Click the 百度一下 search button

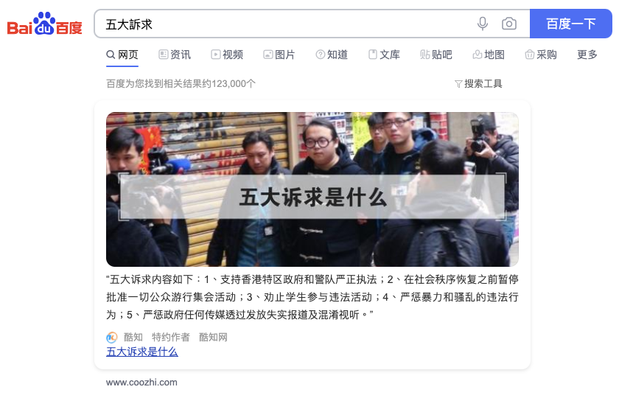coord(571,24)
